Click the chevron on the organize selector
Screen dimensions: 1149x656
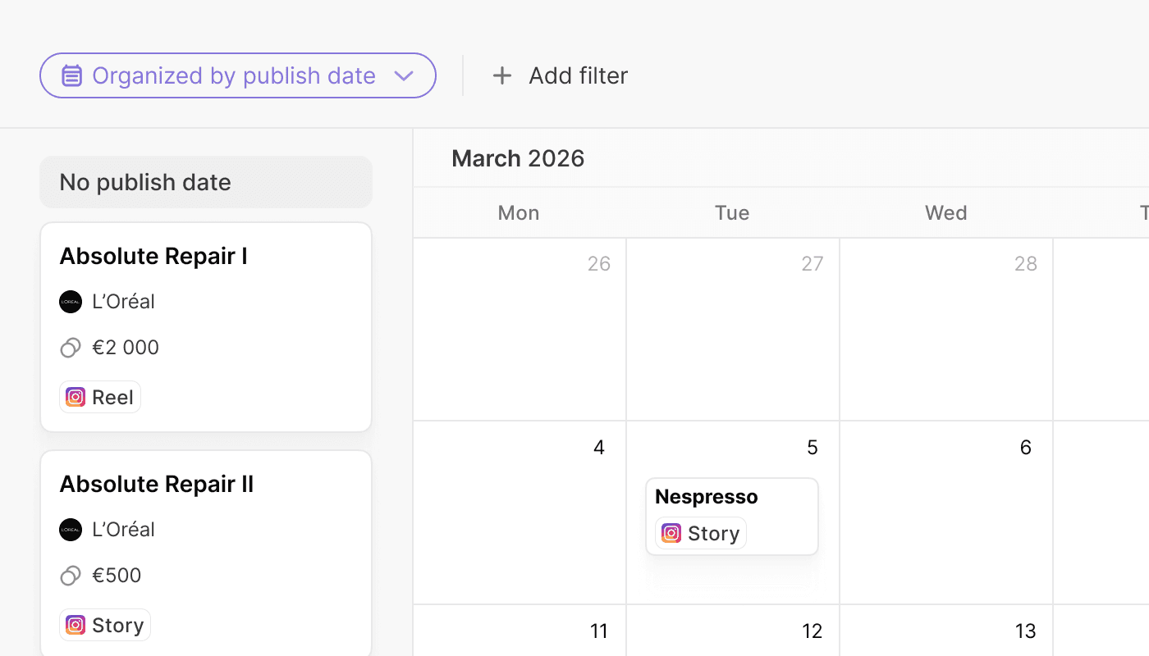point(404,75)
